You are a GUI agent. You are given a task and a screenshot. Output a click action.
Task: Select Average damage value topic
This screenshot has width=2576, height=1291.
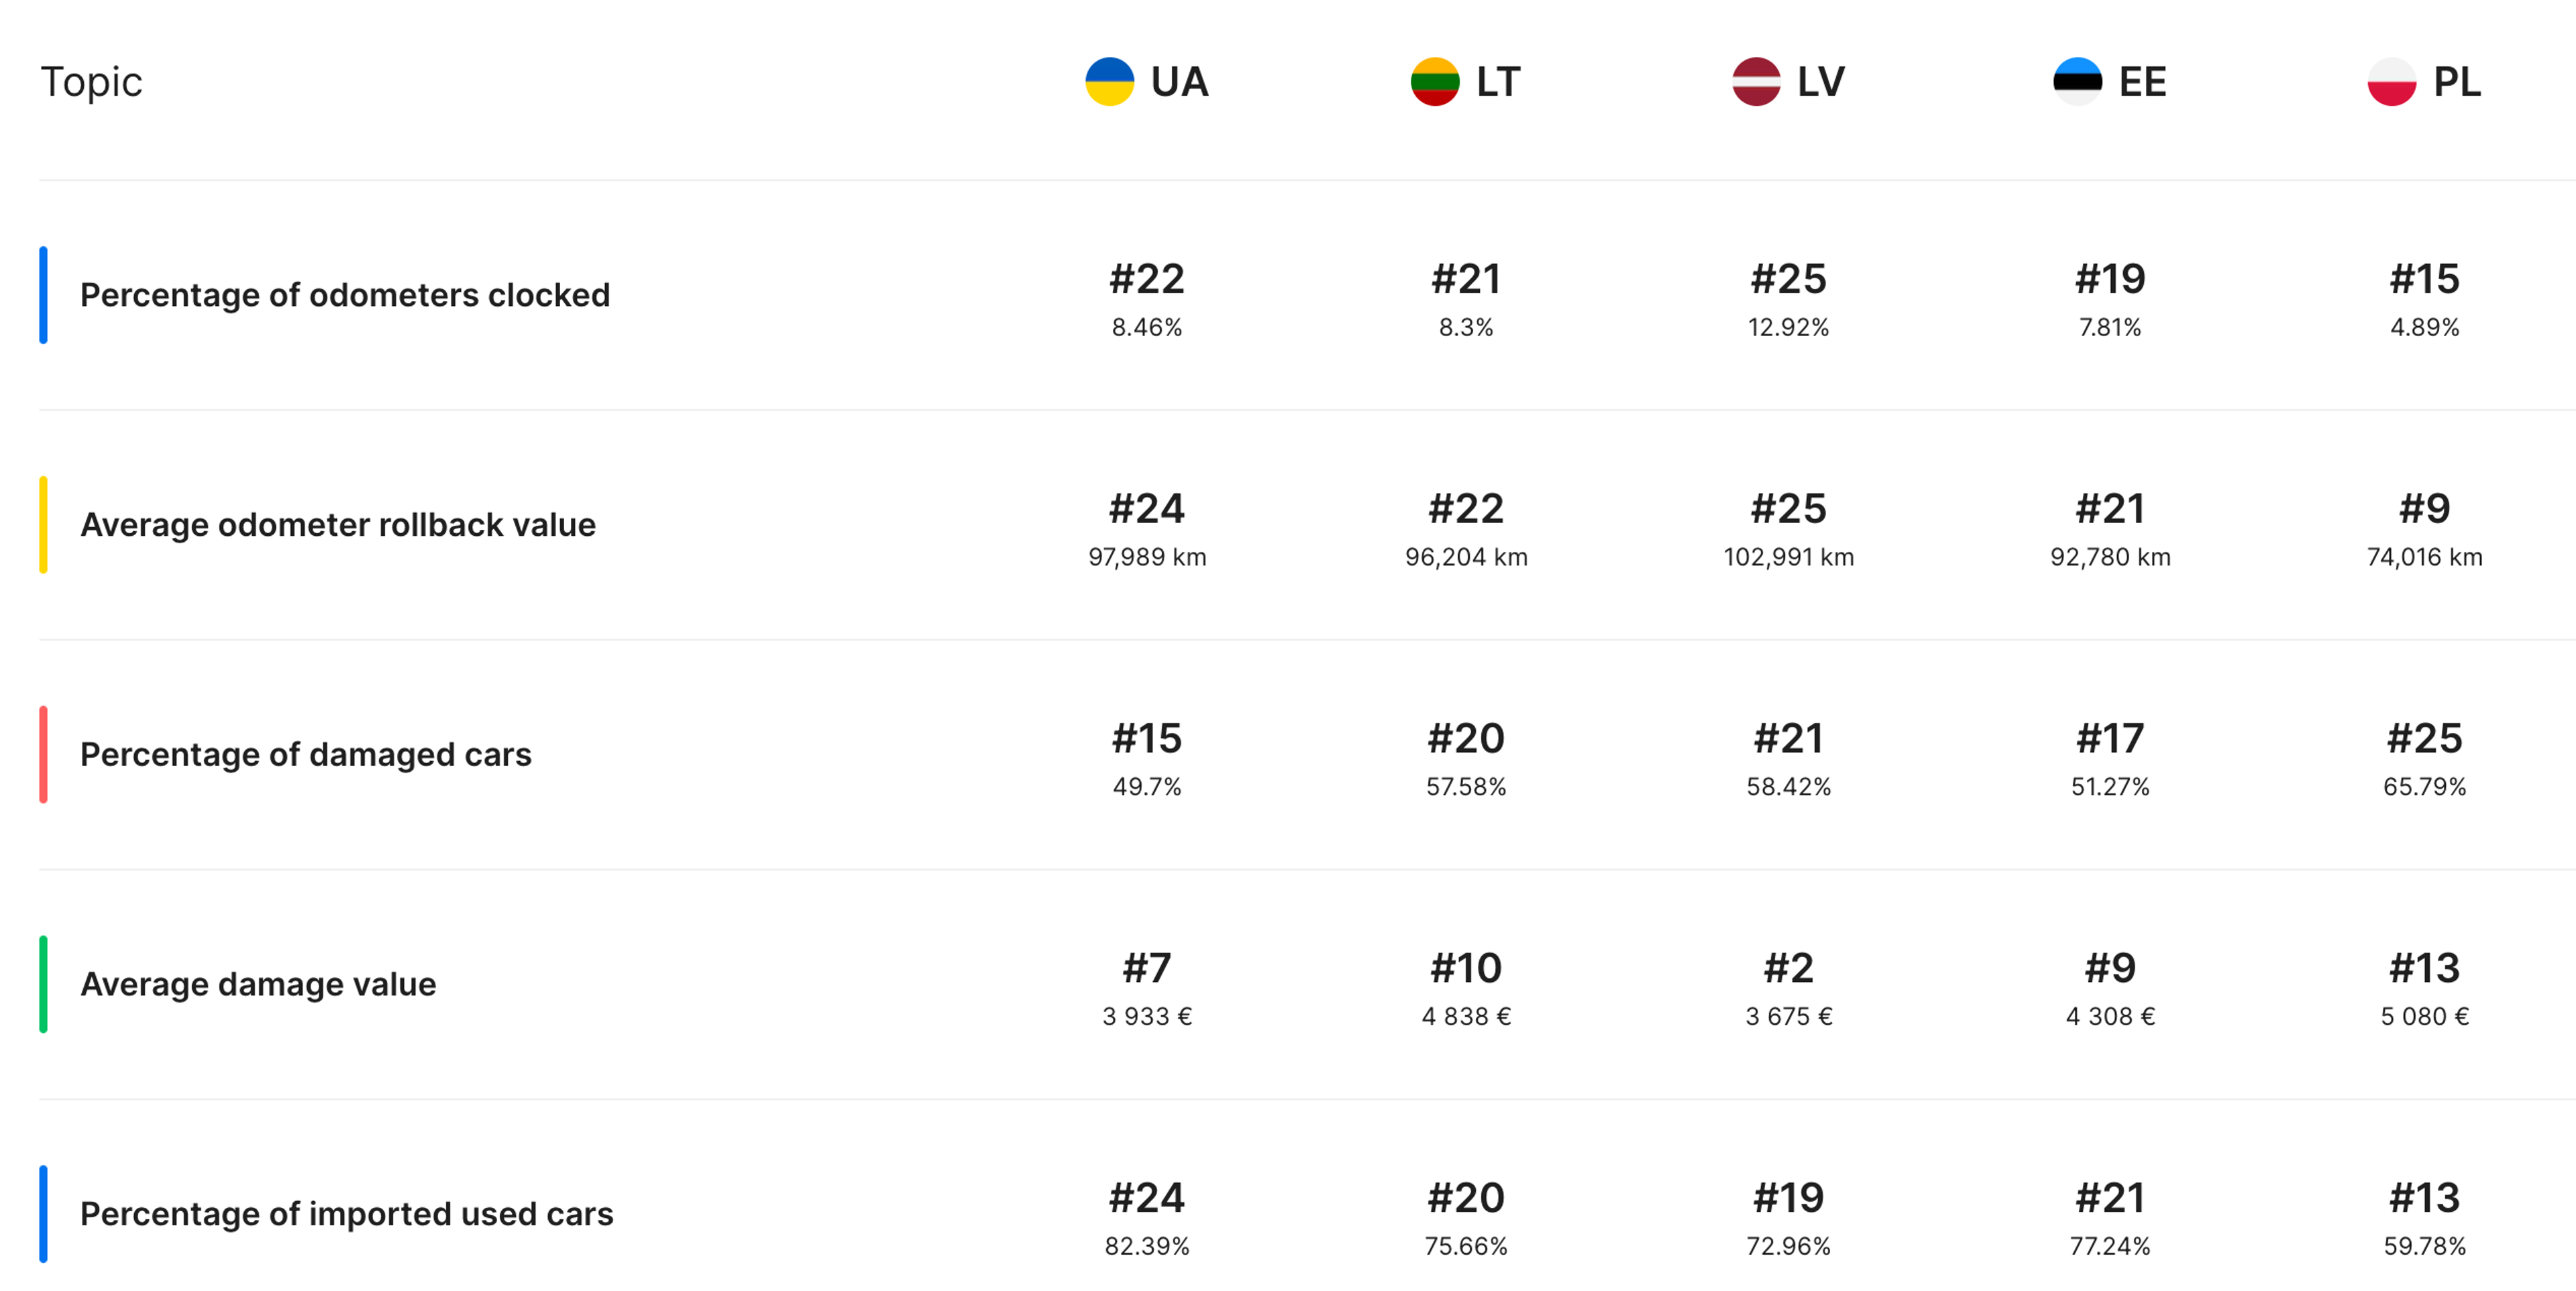pos(258,984)
